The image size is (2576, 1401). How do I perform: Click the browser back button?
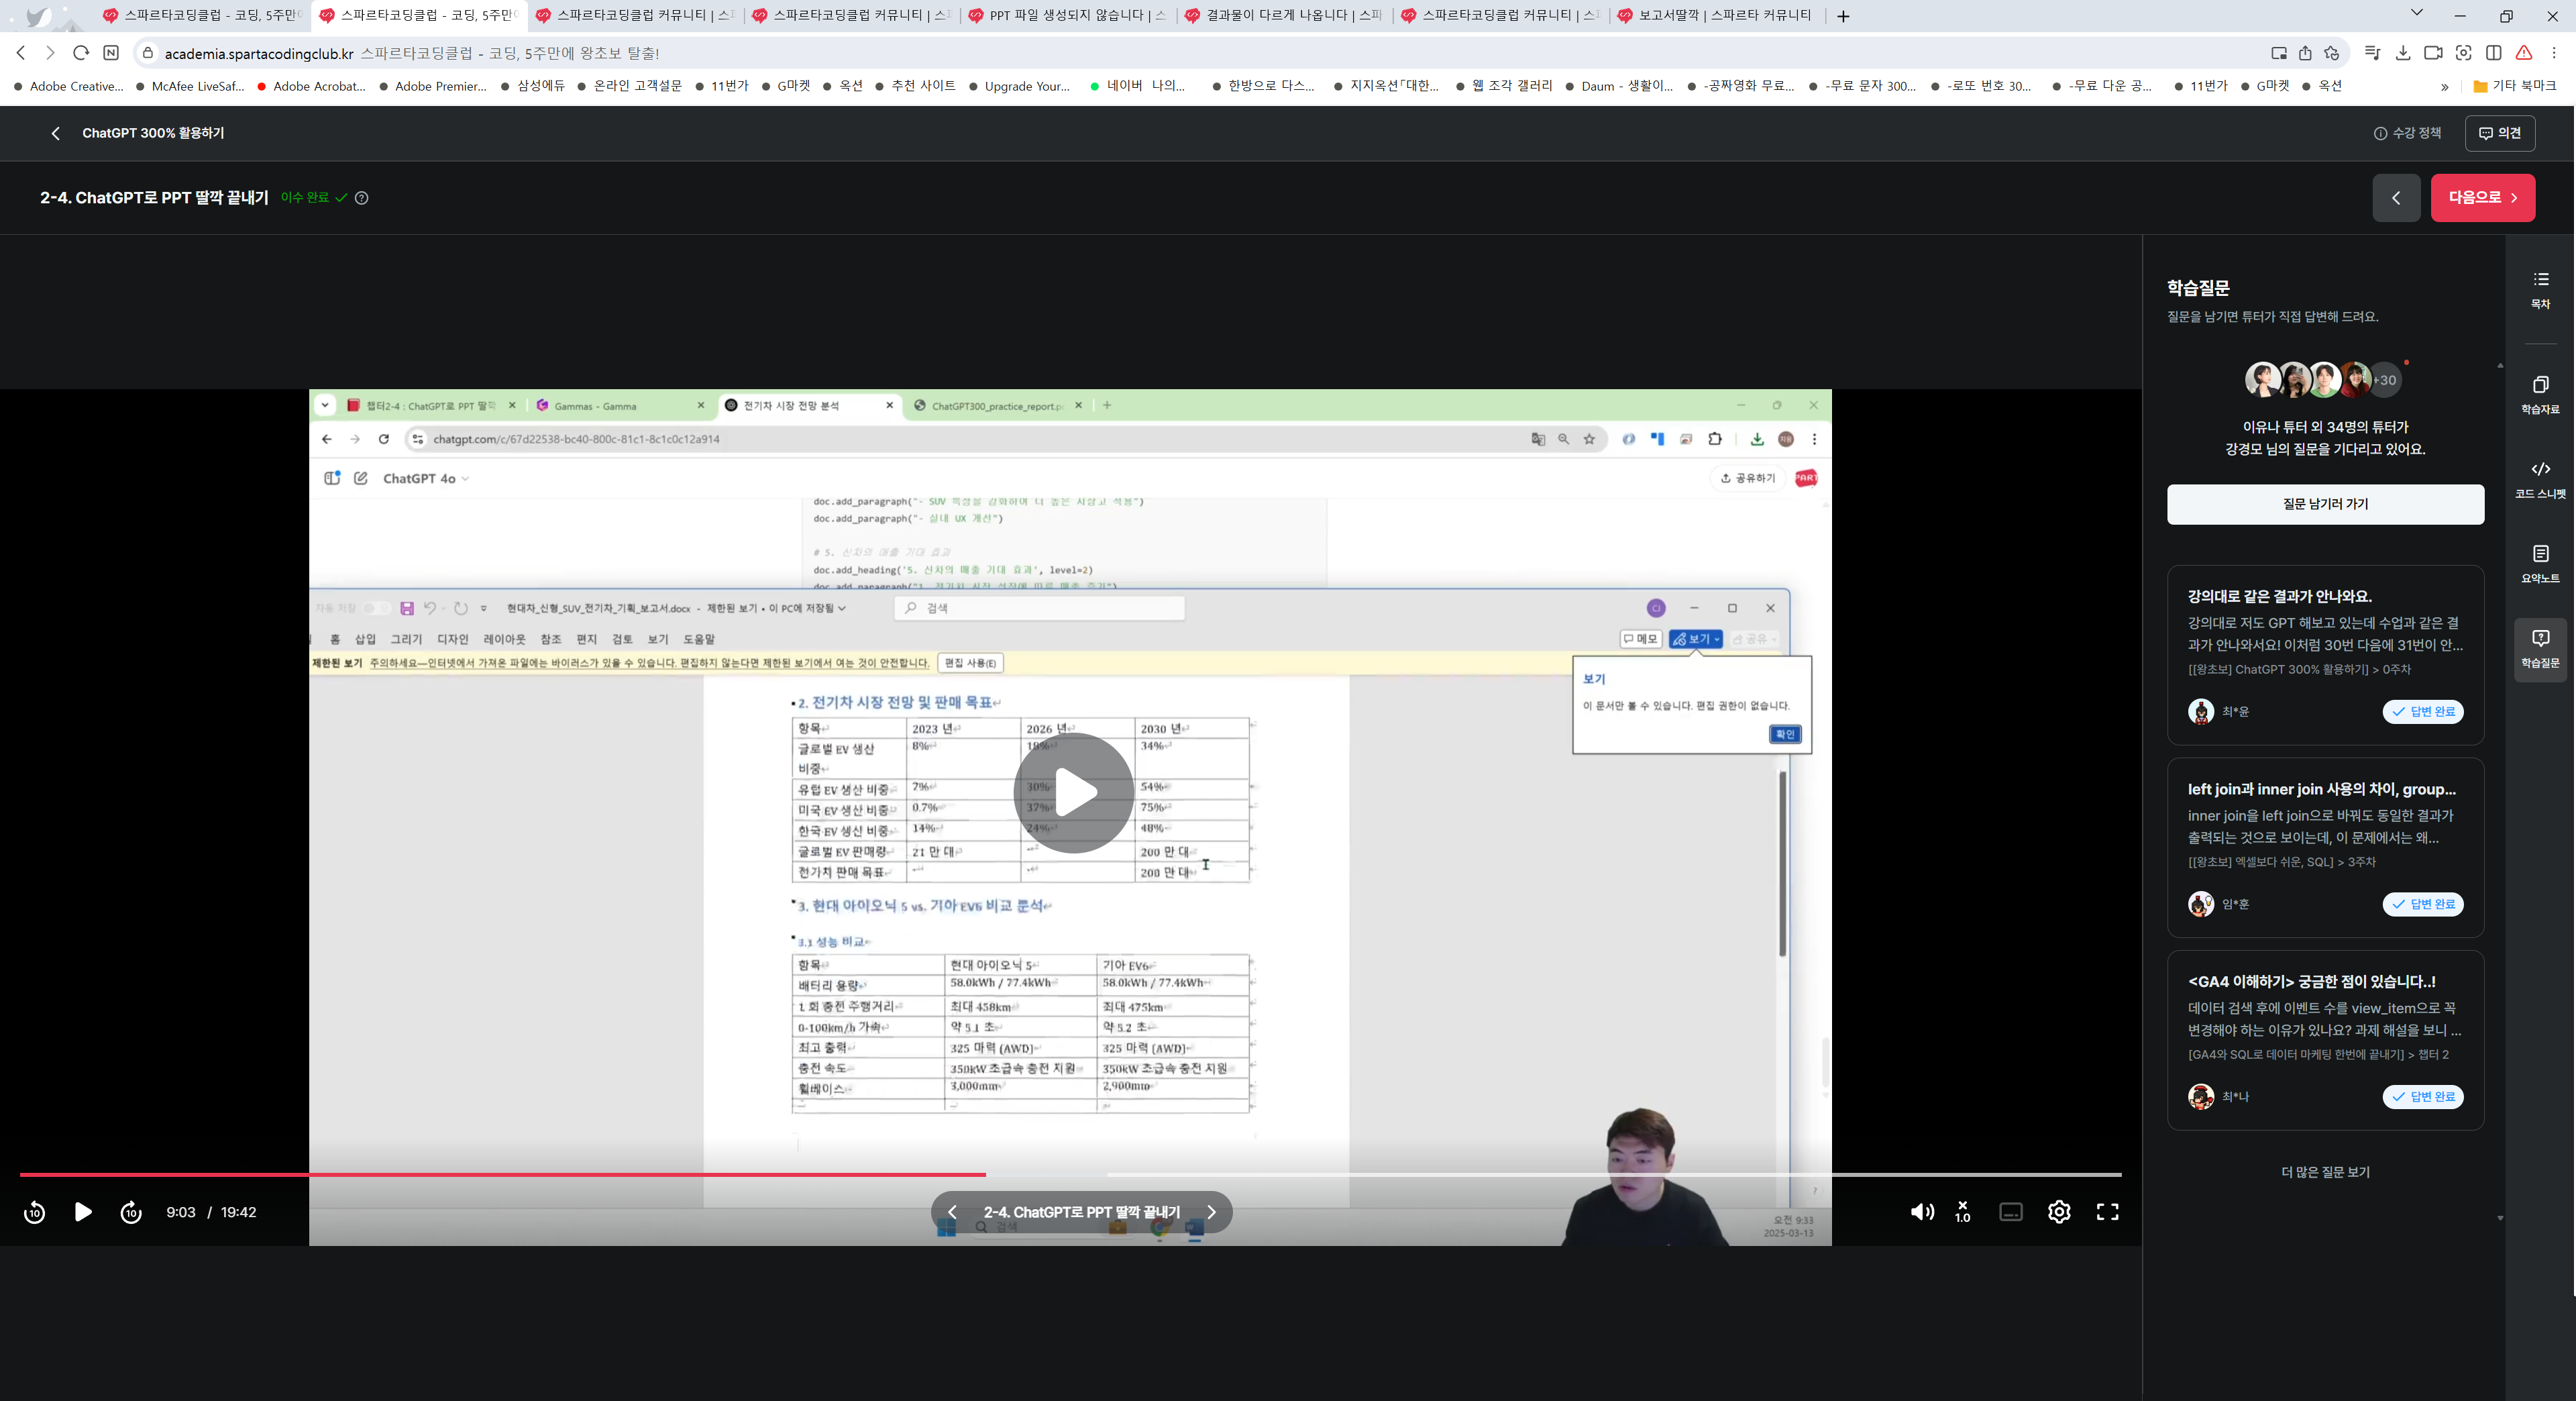21,53
